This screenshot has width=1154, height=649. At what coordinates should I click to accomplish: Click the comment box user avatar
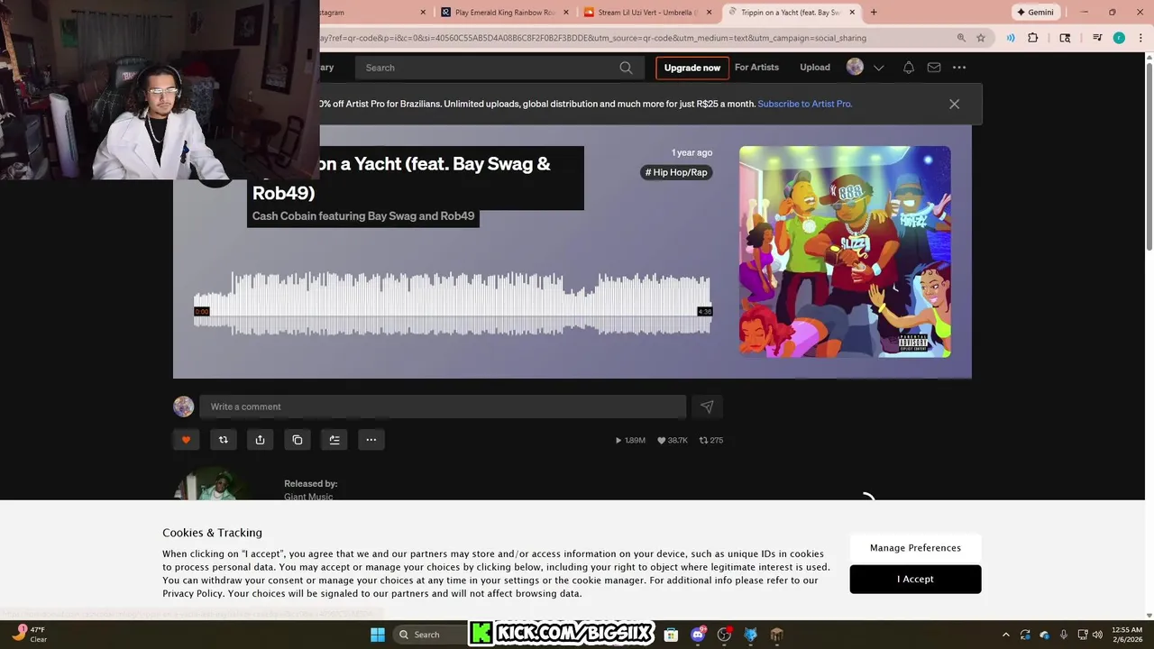point(184,407)
